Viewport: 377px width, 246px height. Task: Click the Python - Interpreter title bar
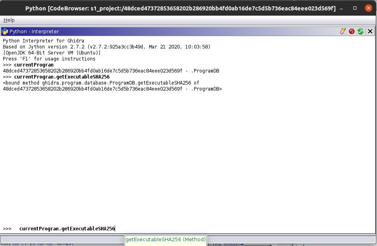point(160,31)
